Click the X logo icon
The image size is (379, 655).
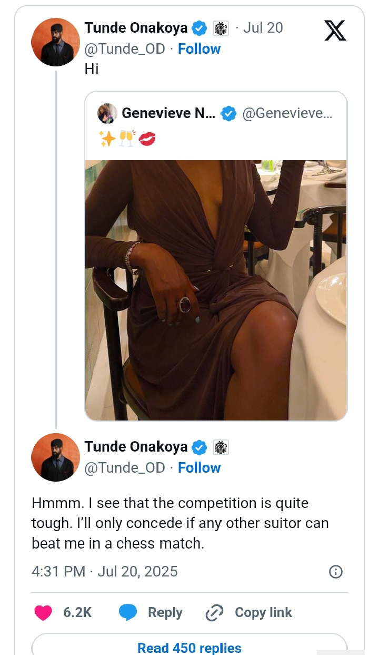point(335,30)
